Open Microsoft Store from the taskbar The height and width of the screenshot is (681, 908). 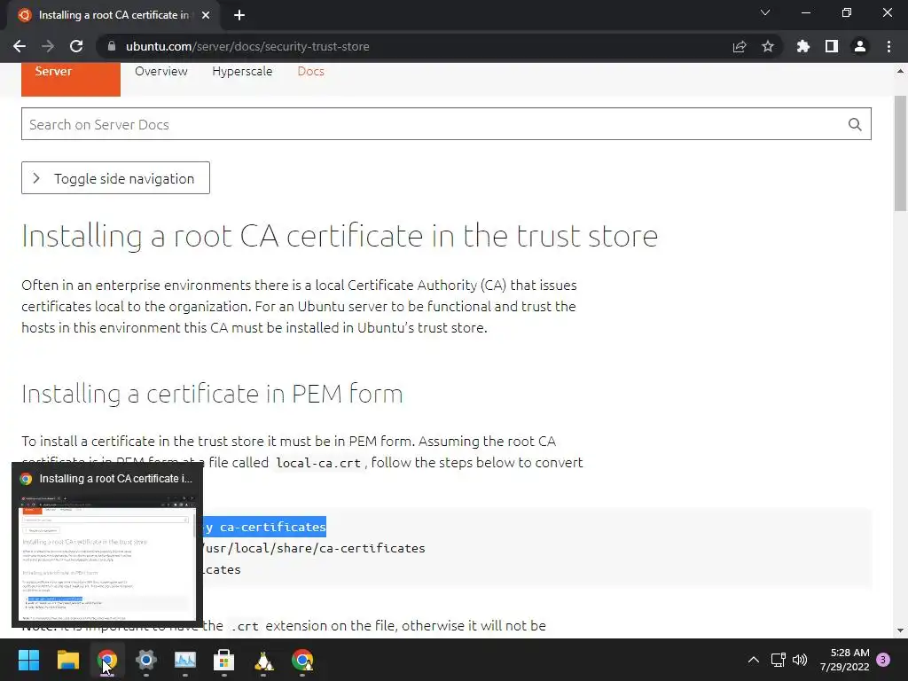[x=224, y=660]
